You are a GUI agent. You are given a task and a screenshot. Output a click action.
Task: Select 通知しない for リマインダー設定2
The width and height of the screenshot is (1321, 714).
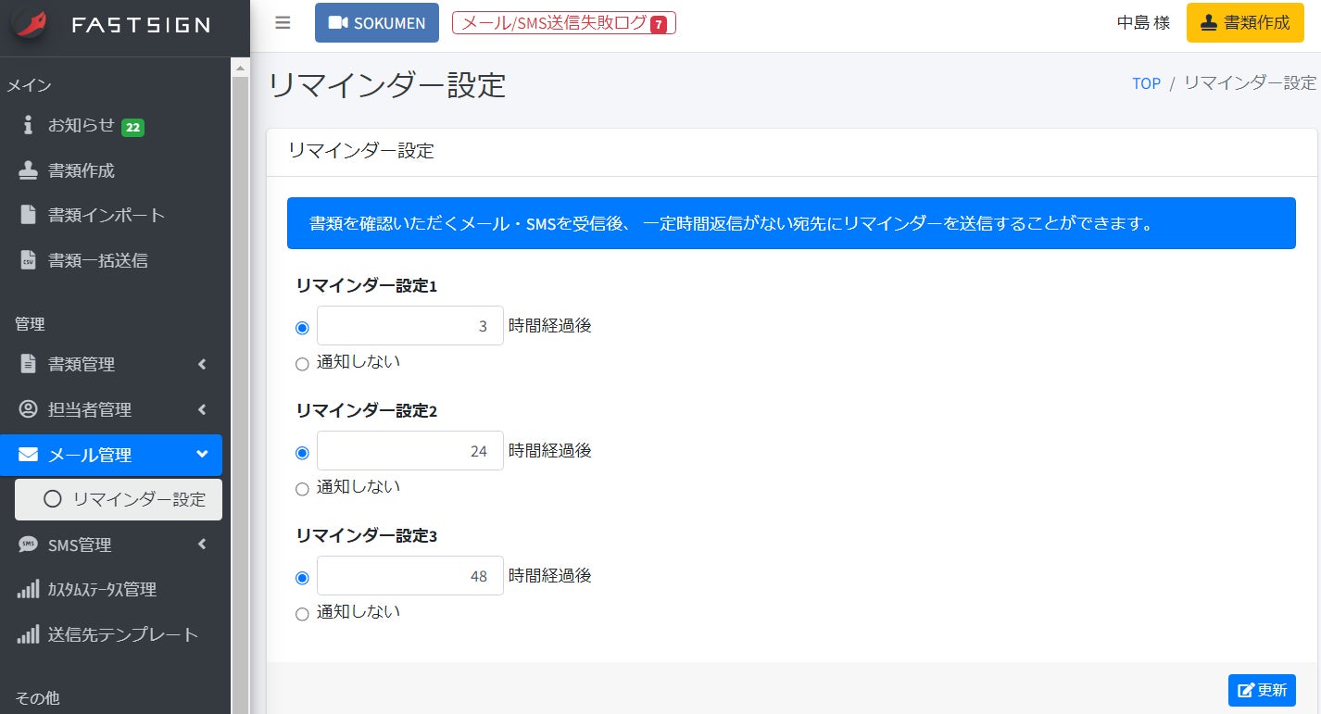302,489
